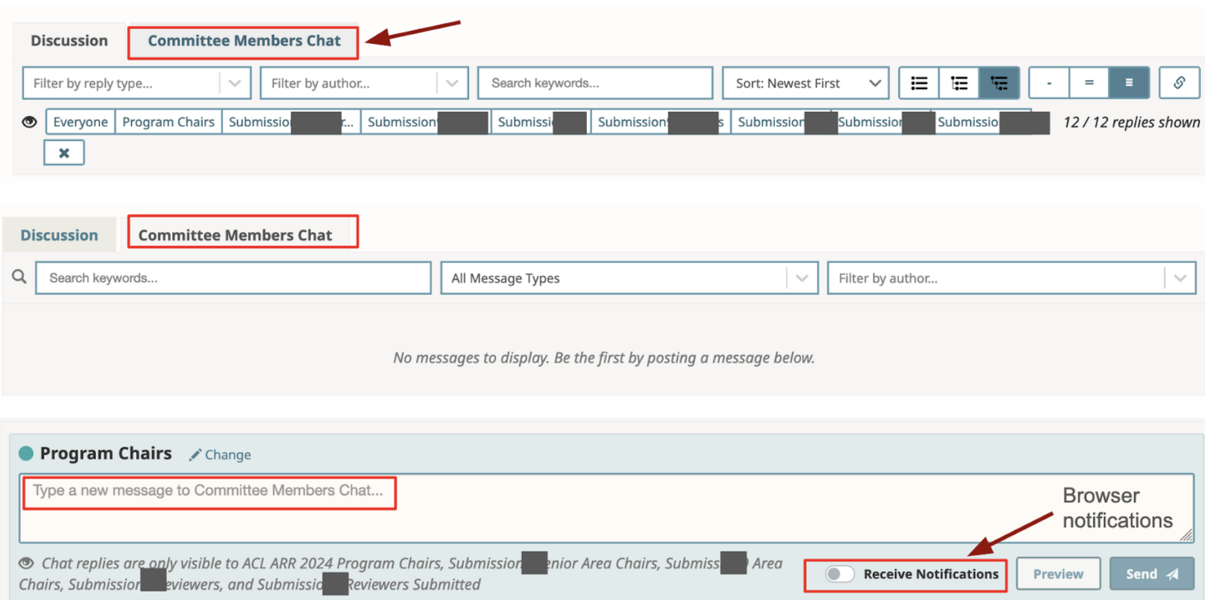Clear reader filters with the X button
This screenshot has height=600, width=1205.
coord(64,153)
